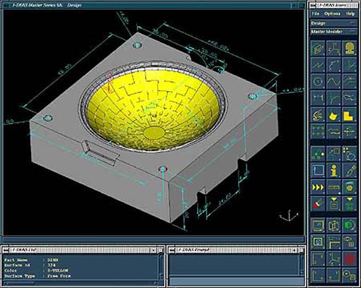Open the Prompt window system menu button
361x288 pixels.
(x=173, y=250)
